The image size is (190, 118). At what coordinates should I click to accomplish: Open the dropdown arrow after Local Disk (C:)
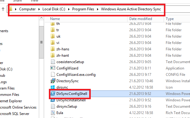click(x=69, y=9)
